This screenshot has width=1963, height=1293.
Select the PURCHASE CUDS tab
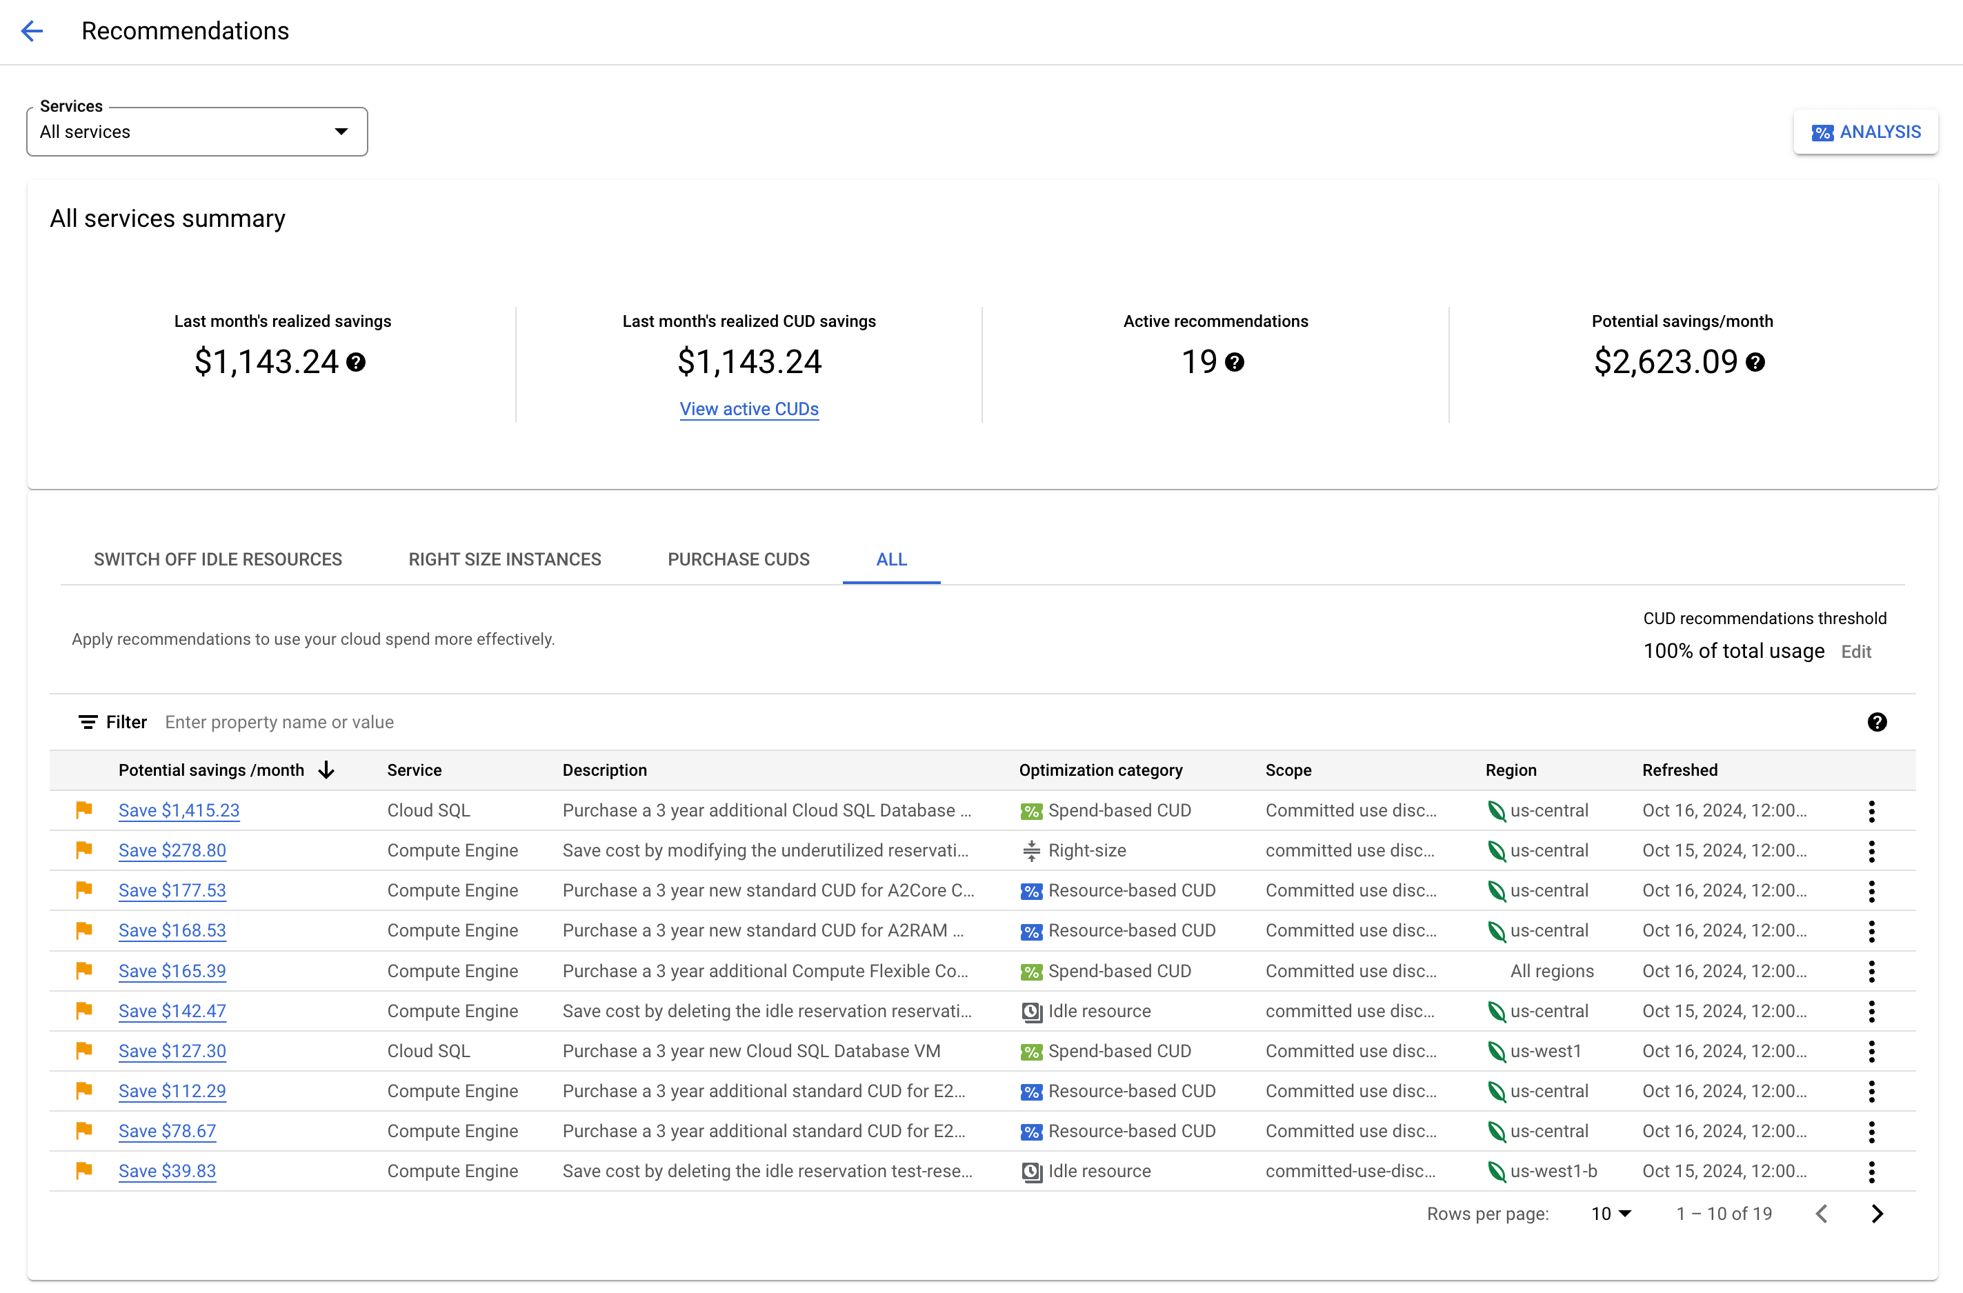pos(737,560)
